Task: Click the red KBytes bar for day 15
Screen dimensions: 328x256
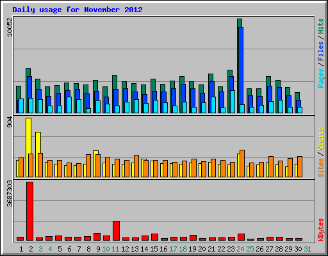Action: pyautogui.click(x=154, y=237)
